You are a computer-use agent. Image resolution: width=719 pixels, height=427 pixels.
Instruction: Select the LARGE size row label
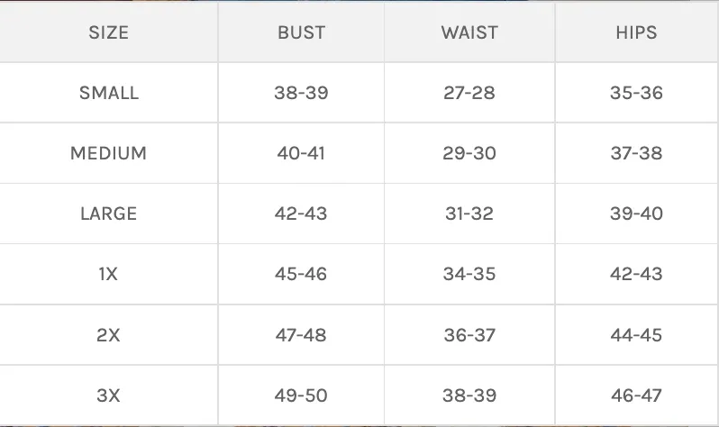pos(109,213)
